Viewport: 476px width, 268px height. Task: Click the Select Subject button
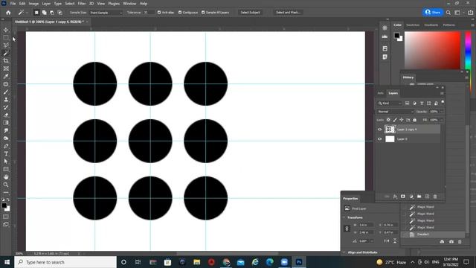pos(250,13)
